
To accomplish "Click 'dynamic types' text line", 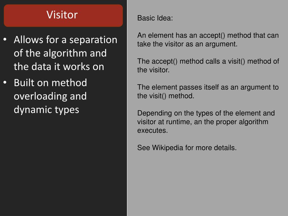I will [x=46, y=110].
